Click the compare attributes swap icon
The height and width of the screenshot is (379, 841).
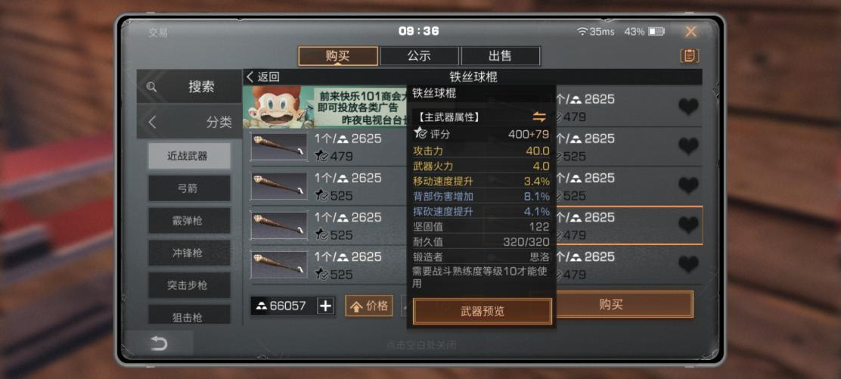[x=539, y=116]
